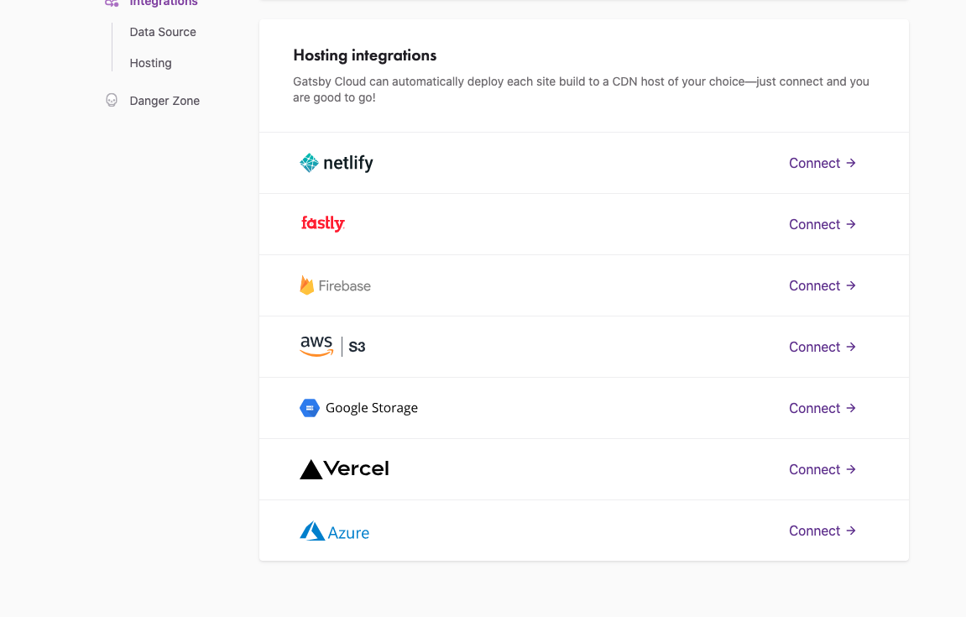Click the Vercel triangle logo
The height and width of the screenshot is (617, 966).
311,469
